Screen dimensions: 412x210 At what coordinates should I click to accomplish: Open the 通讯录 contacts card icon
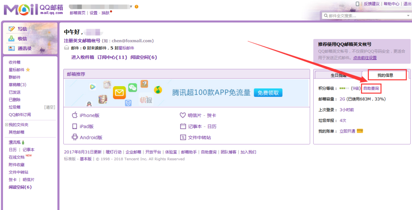pos(12,48)
